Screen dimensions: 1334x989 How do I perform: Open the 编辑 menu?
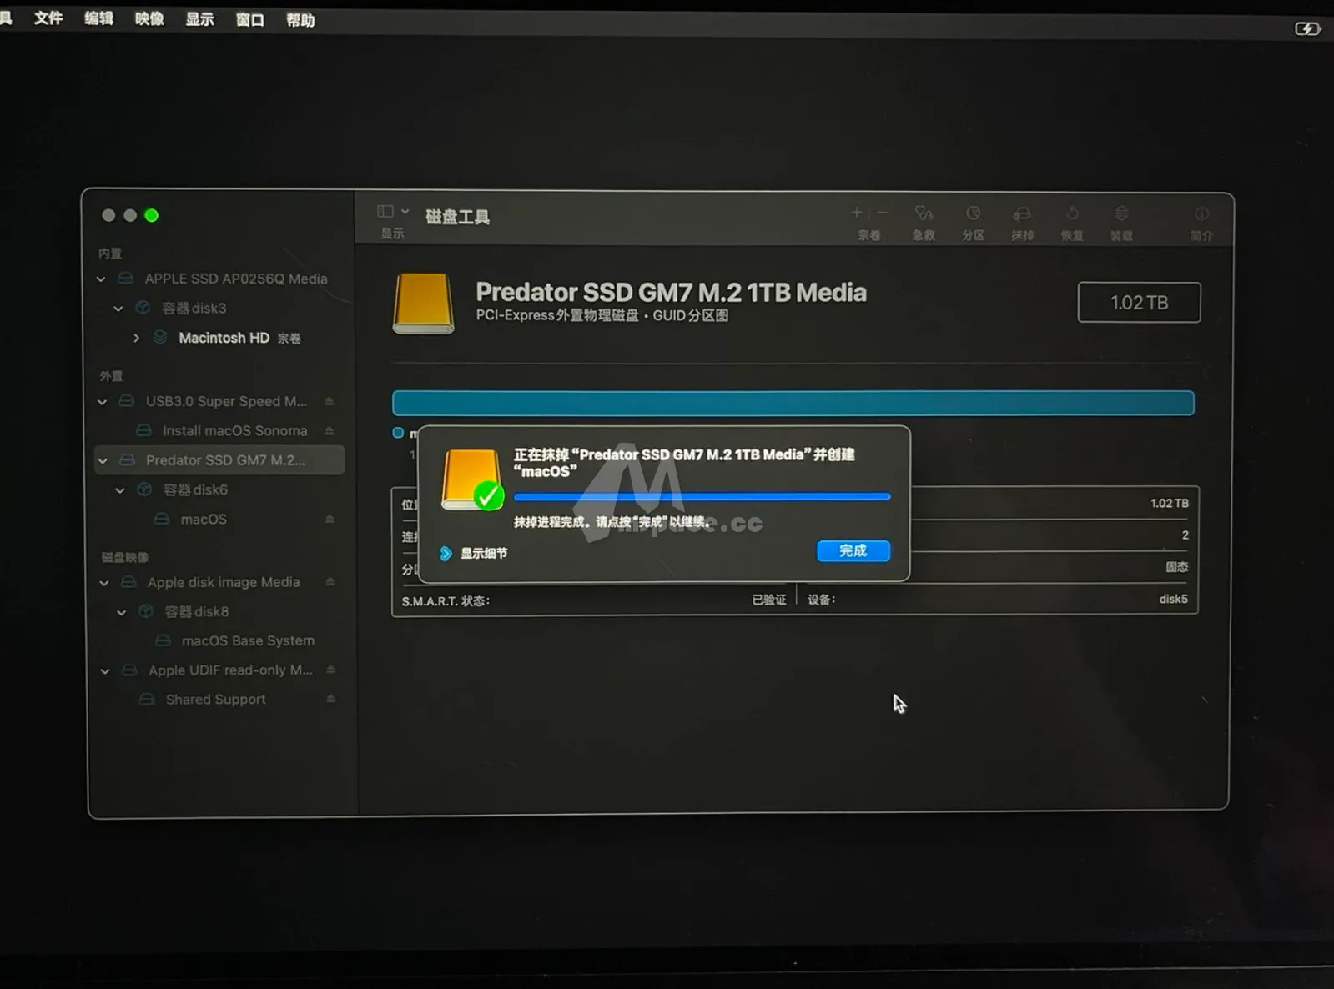[98, 18]
